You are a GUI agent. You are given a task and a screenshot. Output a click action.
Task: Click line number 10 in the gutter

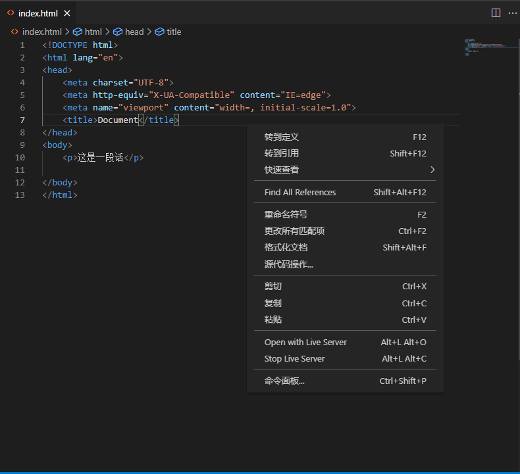20,157
